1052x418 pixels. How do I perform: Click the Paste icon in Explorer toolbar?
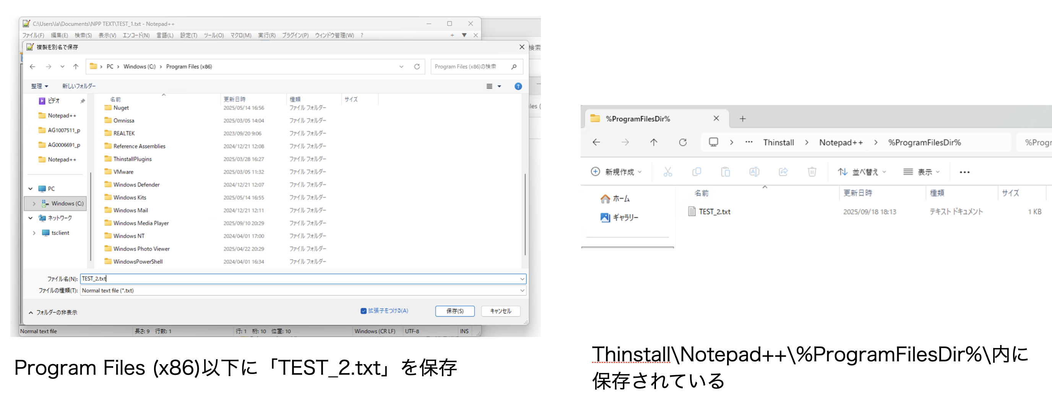click(x=726, y=172)
